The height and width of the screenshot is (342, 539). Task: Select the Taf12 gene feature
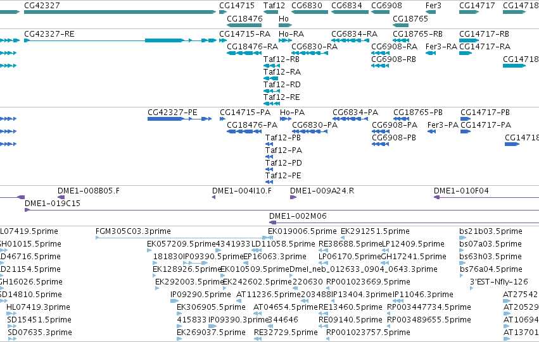271,12
